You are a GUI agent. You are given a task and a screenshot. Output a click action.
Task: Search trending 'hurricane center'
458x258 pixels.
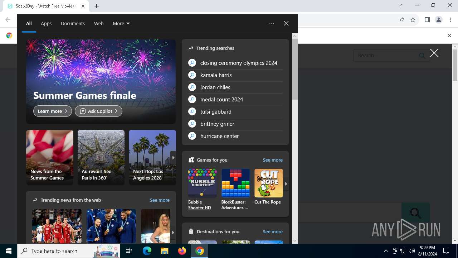click(x=235, y=136)
